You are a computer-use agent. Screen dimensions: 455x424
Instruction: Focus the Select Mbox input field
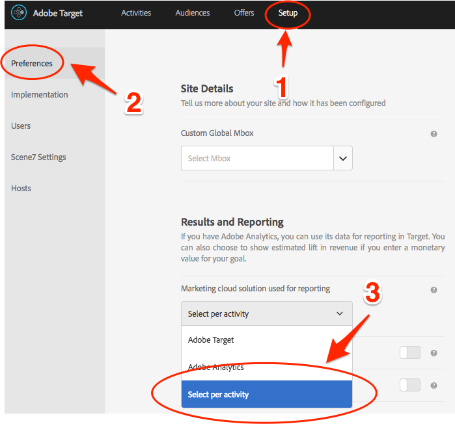(x=257, y=158)
